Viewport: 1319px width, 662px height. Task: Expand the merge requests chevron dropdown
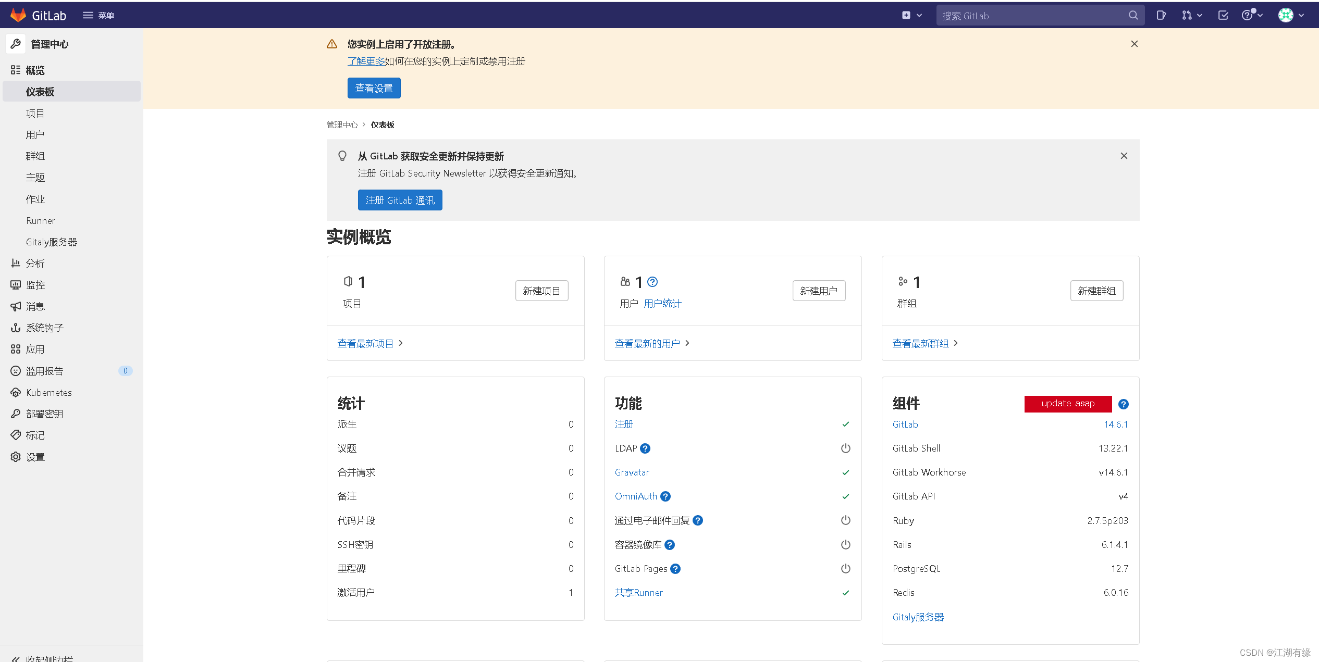click(1199, 15)
